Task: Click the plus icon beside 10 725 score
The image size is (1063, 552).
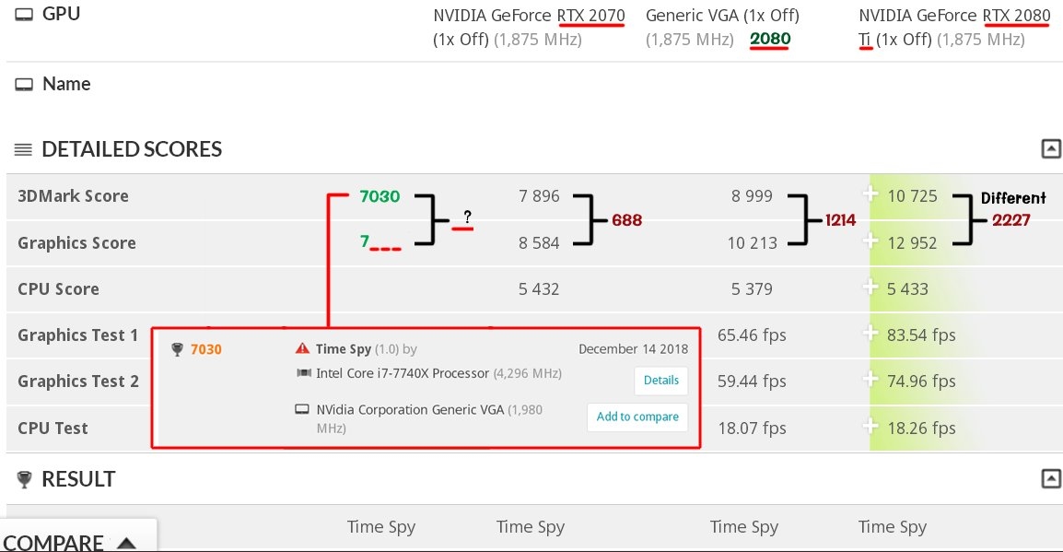Action: click(870, 194)
